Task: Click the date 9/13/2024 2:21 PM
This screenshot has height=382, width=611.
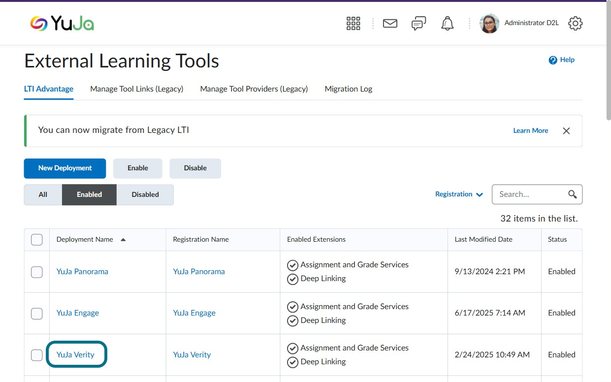Action: tap(490, 272)
